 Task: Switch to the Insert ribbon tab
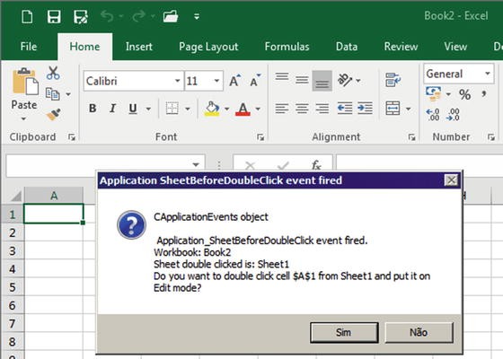139,47
